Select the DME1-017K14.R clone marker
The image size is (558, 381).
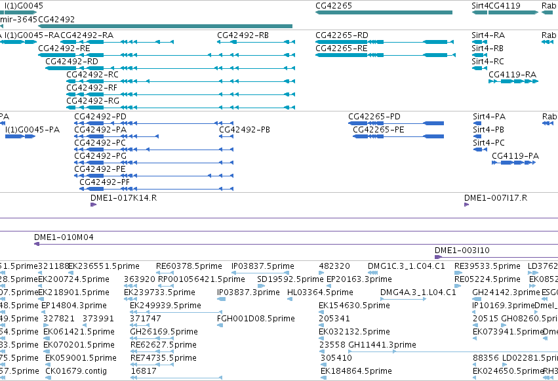(94, 205)
